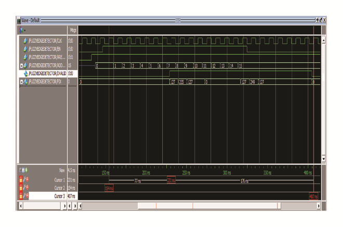Click the signal icon beside FUZZYEDGEDETECTOR/ARE...

click(25, 57)
